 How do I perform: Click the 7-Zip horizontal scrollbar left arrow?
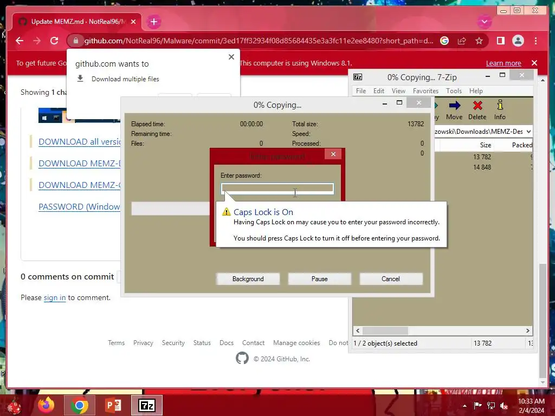tap(358, 331)
